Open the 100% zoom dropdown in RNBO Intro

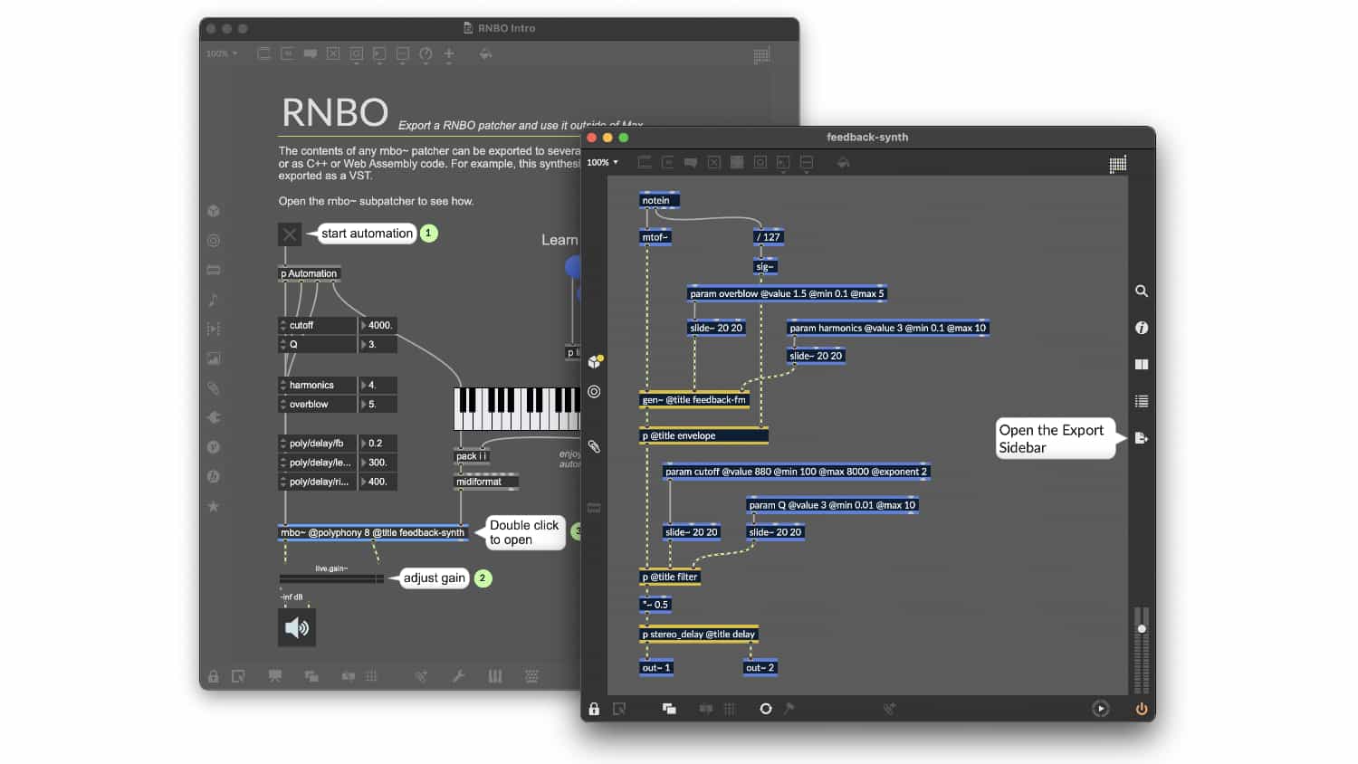coord(222,53)
